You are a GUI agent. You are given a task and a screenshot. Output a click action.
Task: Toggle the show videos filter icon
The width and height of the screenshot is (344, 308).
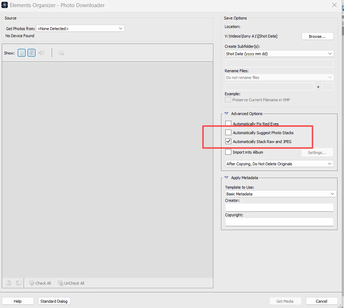32,53
